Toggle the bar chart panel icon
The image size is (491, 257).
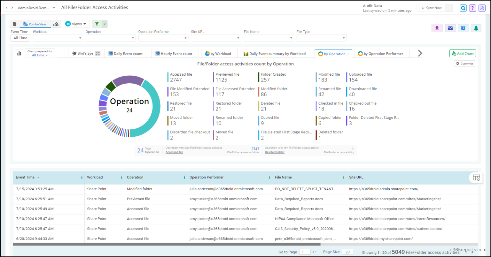pos(19,53)
